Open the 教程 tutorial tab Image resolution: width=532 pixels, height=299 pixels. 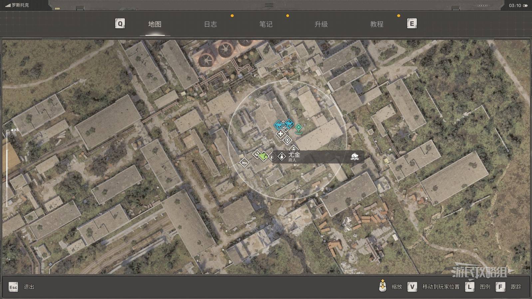point(377,24)
